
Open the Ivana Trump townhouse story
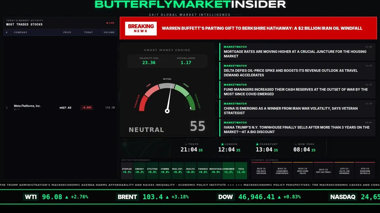[297, 127]
